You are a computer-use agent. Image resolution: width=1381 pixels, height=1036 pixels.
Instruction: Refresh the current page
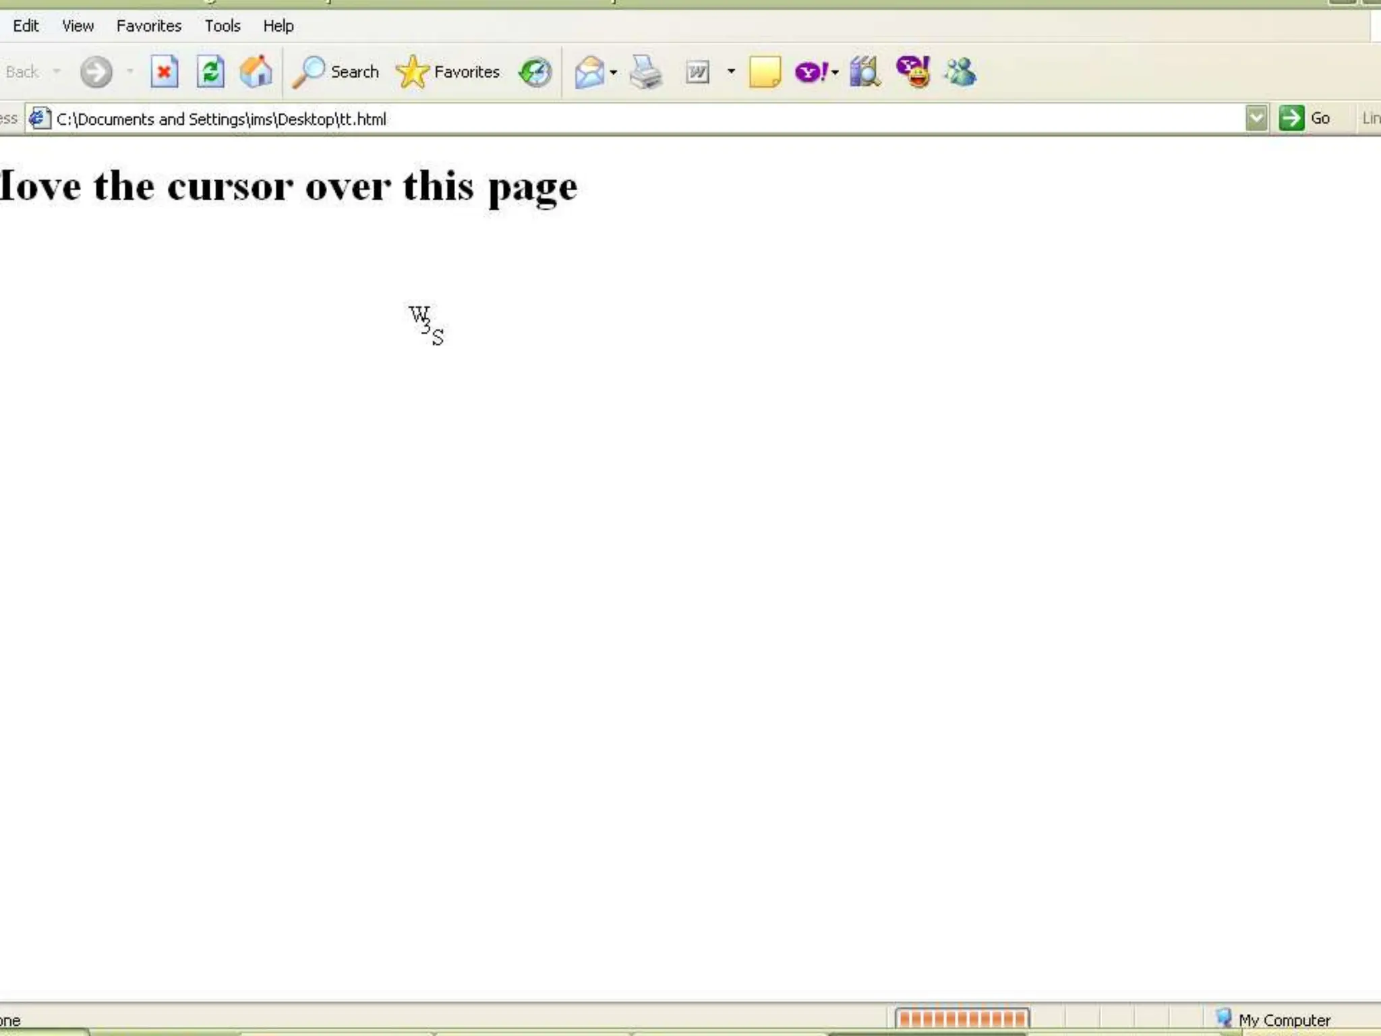click(210, 71)
